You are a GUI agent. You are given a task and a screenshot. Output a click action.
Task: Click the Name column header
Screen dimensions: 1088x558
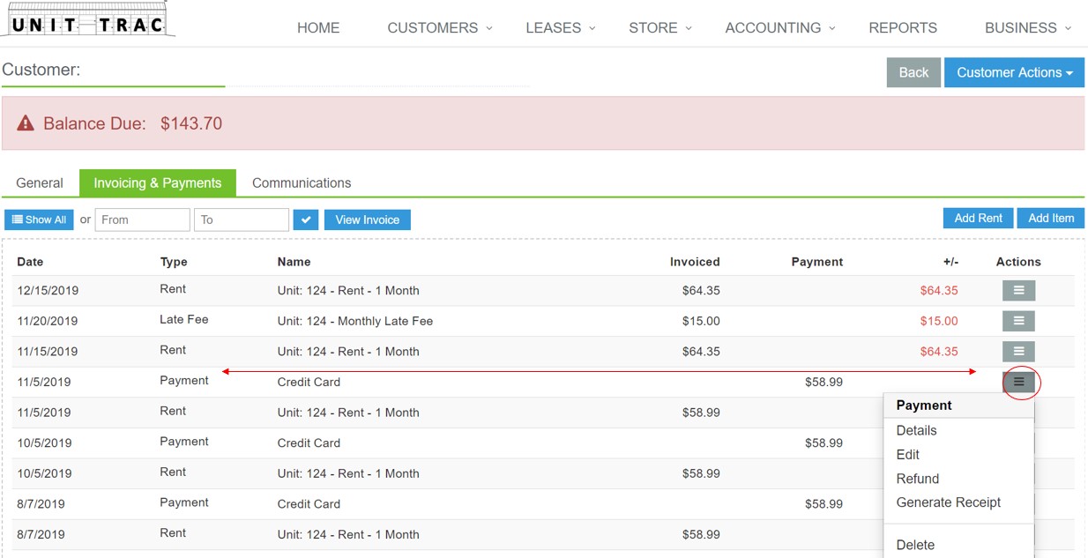pyautogui.click(x=294, y=262)
